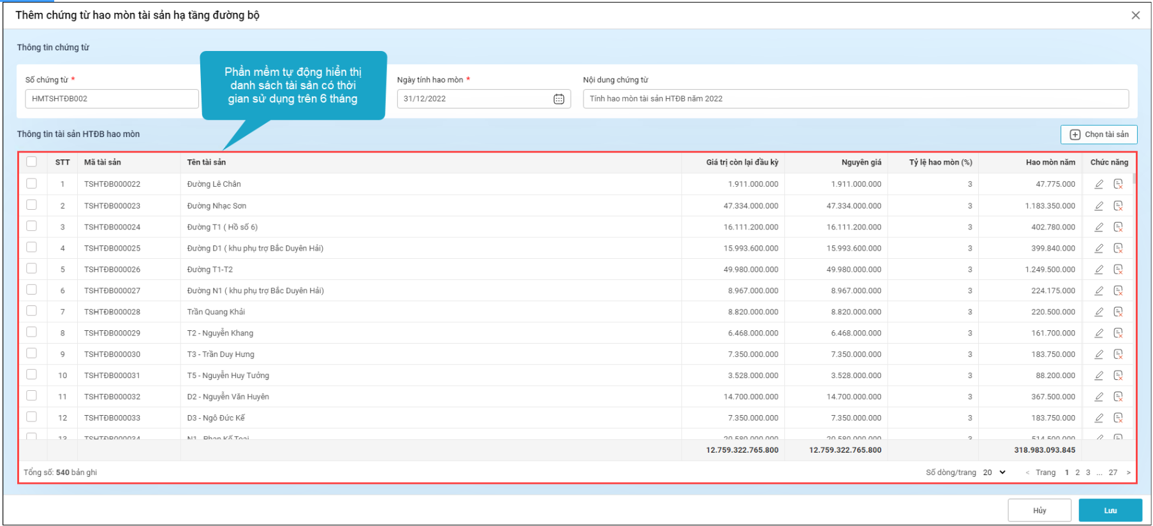Focus the Số chứng từ input field
1153x526 pixels.
tap(112, 99)
